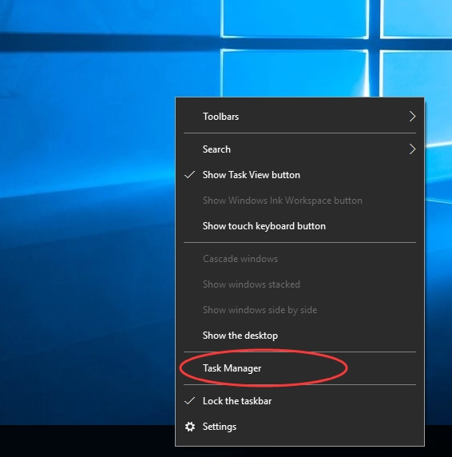Click the Lock the taskbar checkmark
The width and height of the screenshot is (452, 457).
click(189, 401)
